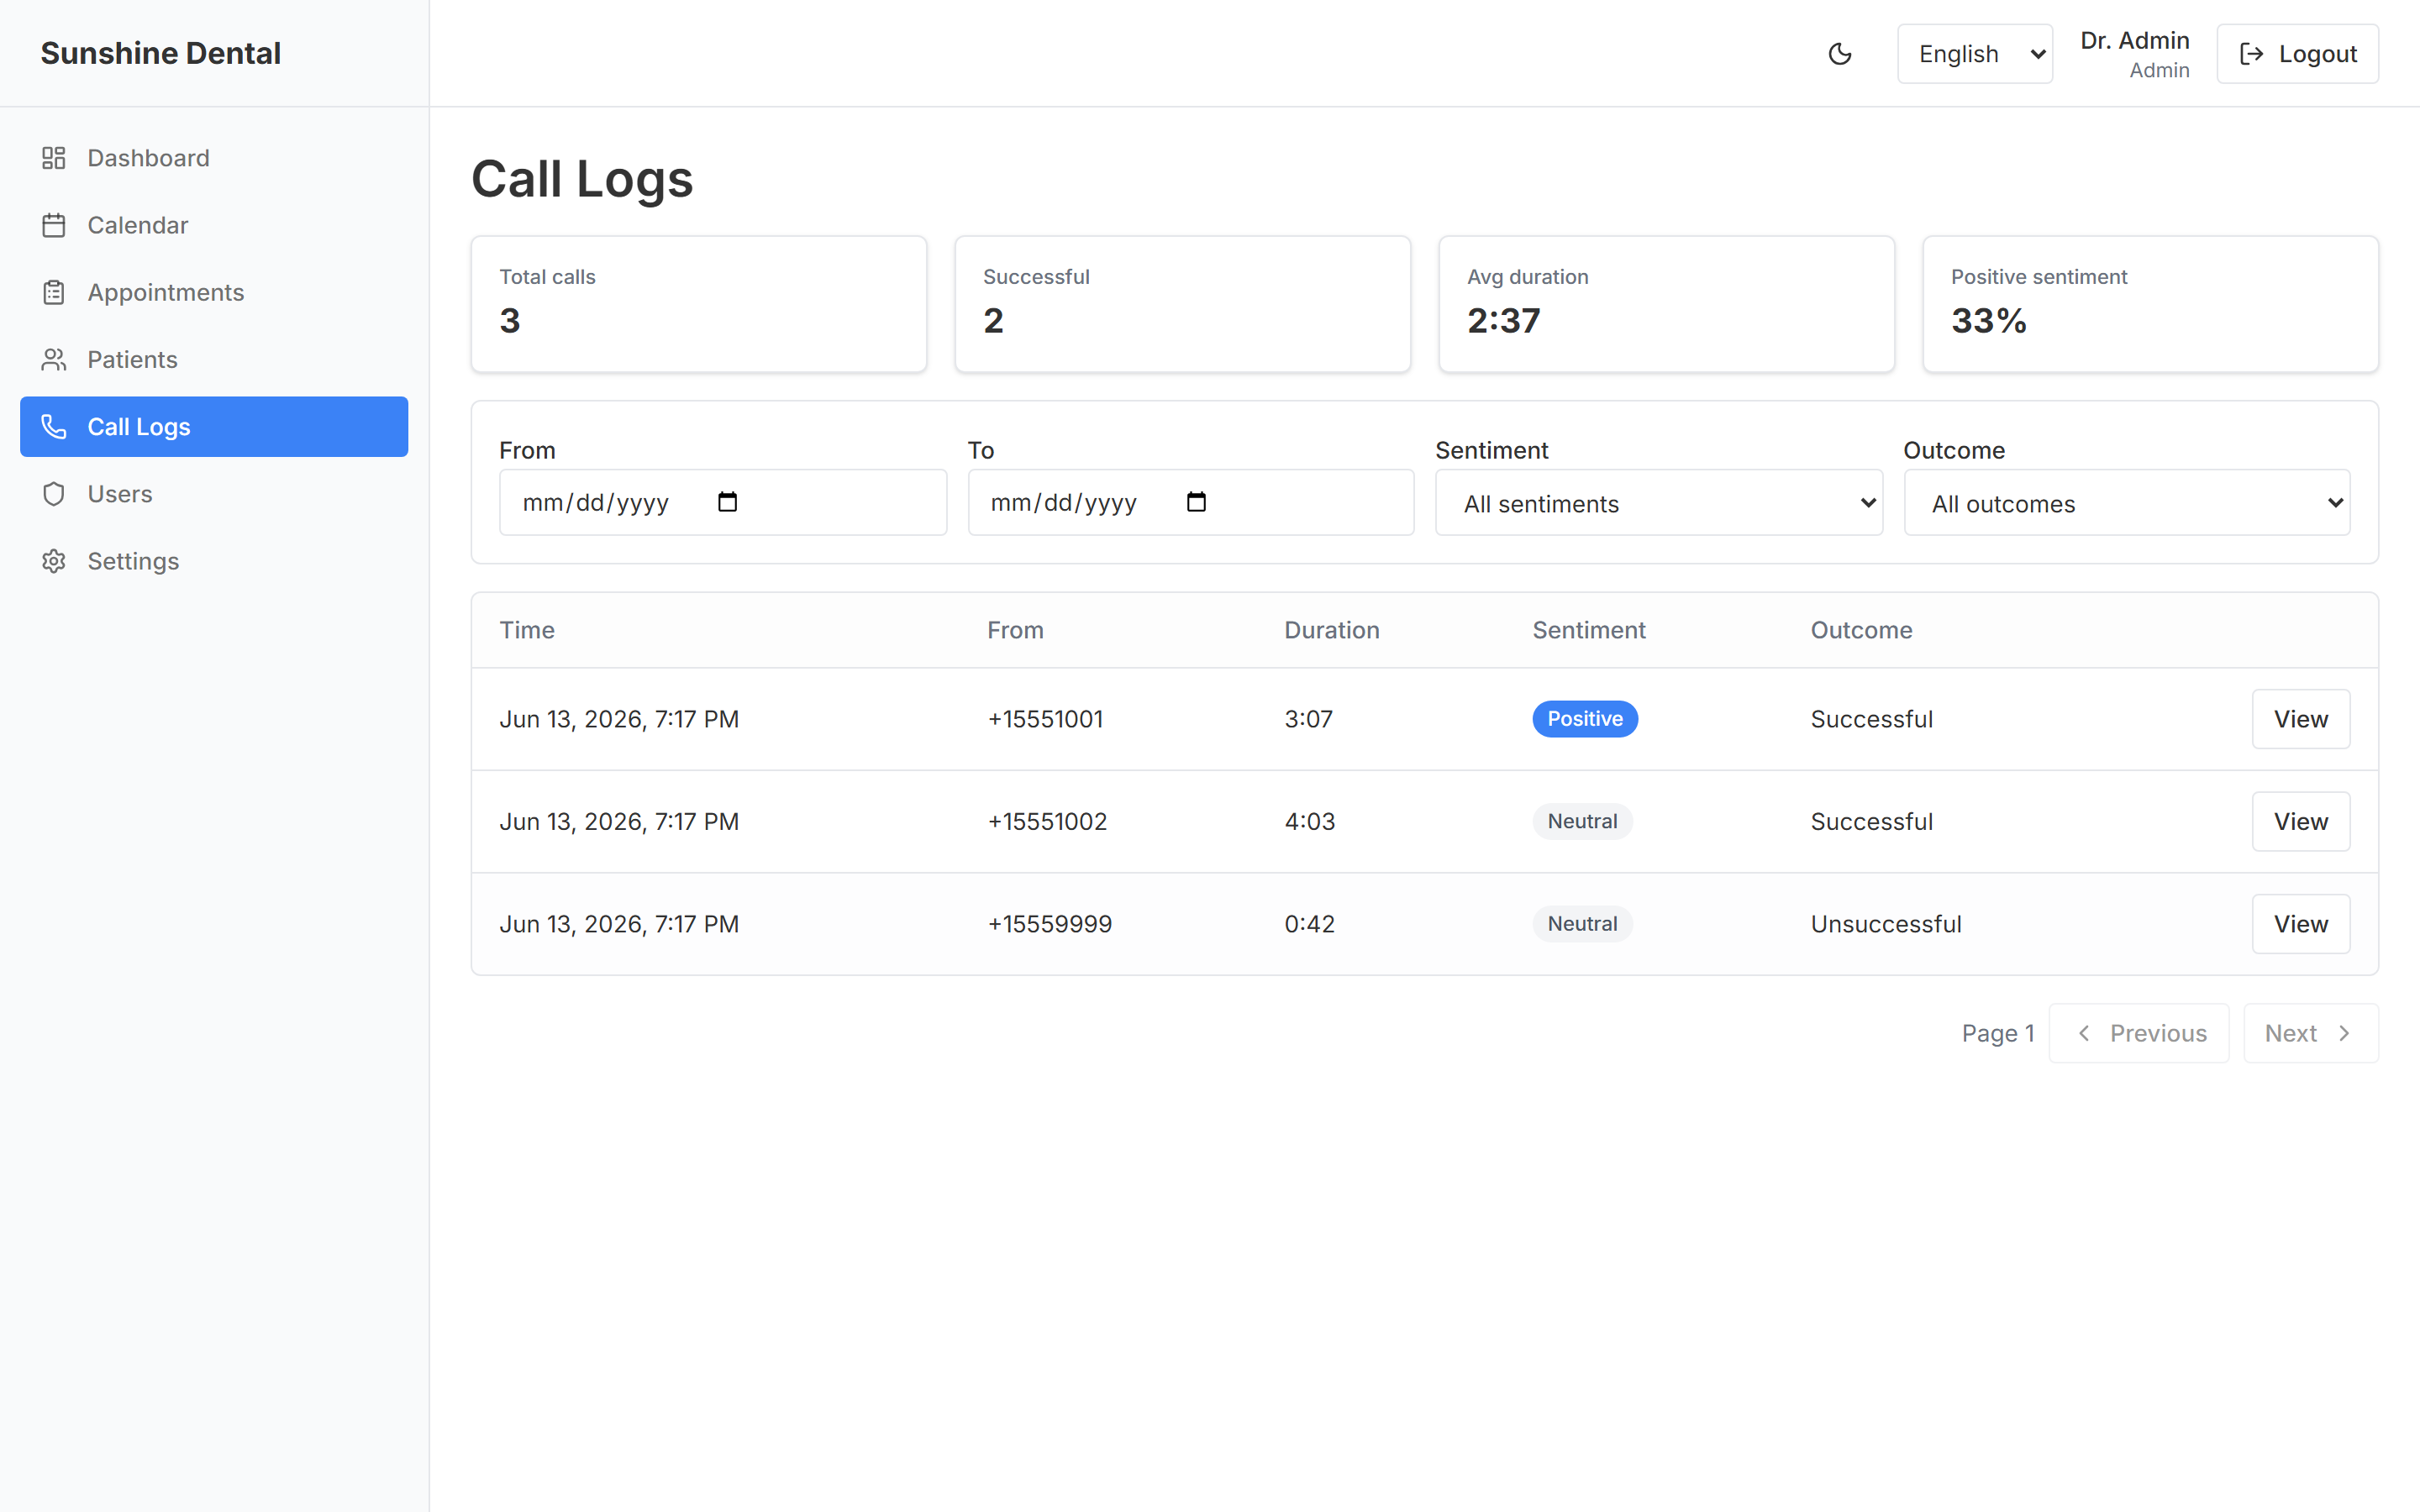Viewport: 2420px width, 1512px height.
Task: Click the Settings gear icon
Action: click(x=54, y=561)
